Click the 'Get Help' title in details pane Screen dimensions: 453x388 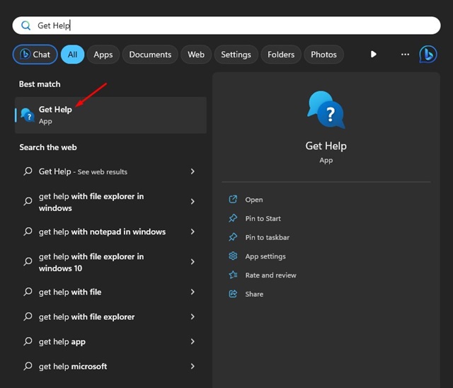(x=326, y=146)
